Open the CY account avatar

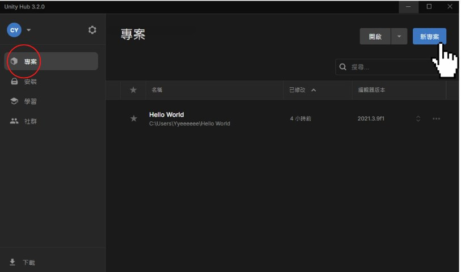pos(14,30)
